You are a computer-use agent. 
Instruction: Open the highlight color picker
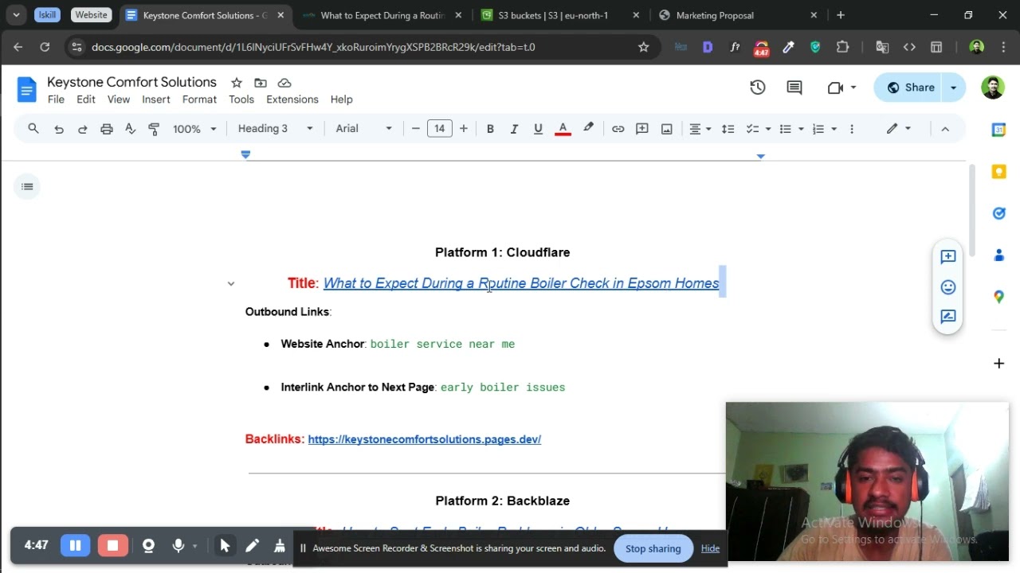tap(588, 129)
